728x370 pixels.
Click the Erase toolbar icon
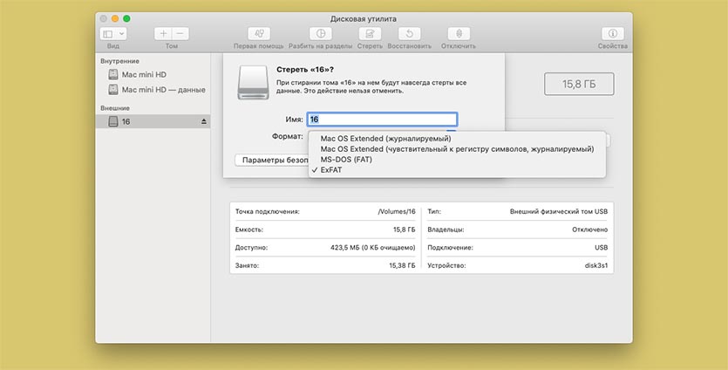click(x=370, y=34)
